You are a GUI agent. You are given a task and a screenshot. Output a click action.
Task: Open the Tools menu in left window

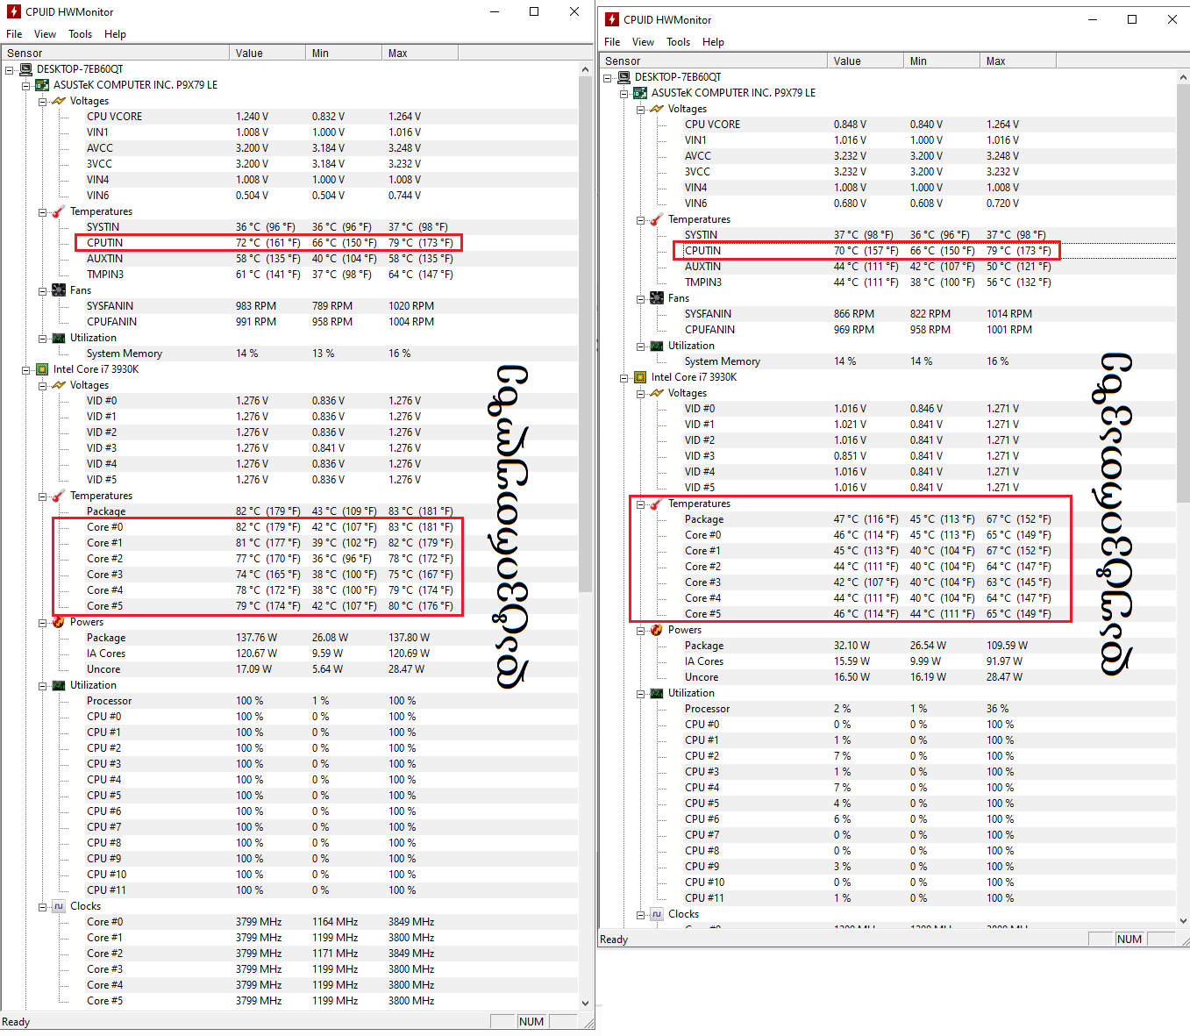click(80, 34)
